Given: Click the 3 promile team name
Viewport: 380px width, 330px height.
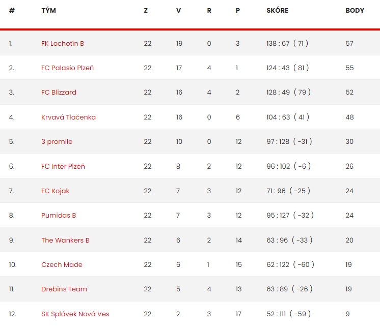Looking at the screenshot, I should click(57, 142).
